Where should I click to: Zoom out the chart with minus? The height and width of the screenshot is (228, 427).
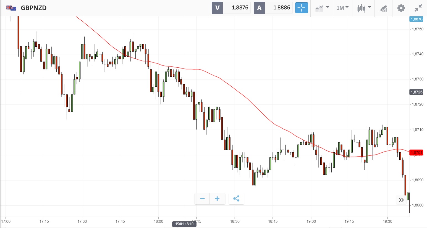click(202, 198)
